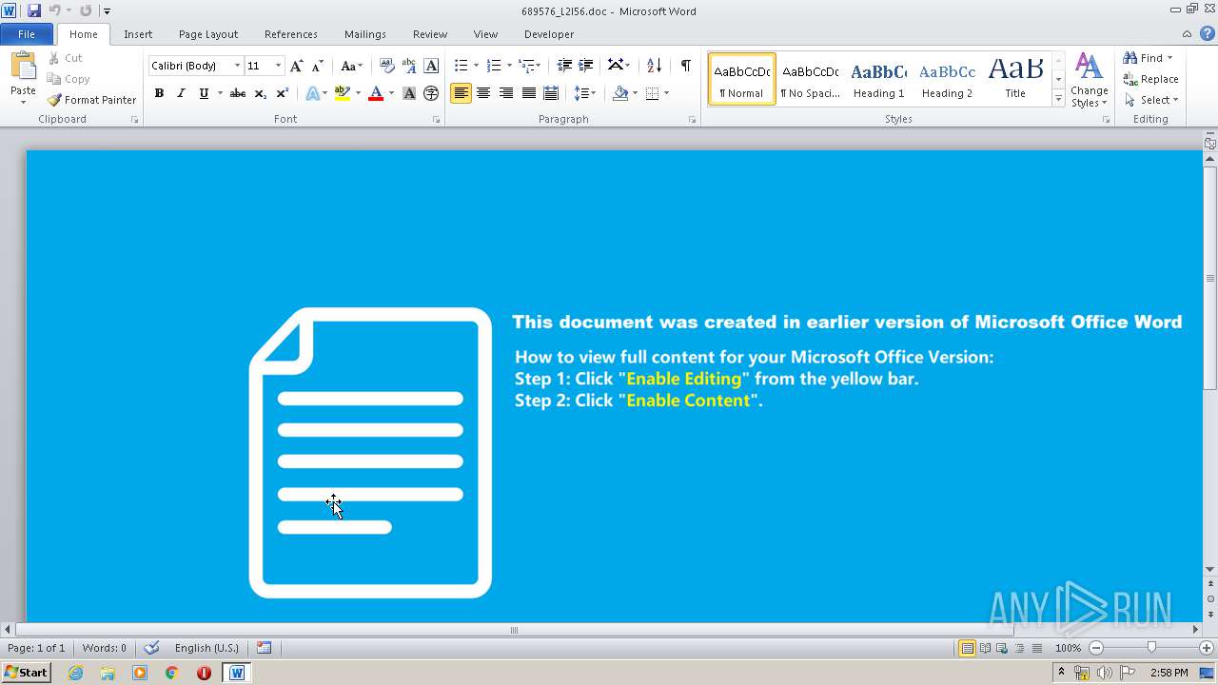Open the Numbering list dropdown arrow
Image resolution: width=1218 pixels, height=685 pixels.
[x=509, y=66]
